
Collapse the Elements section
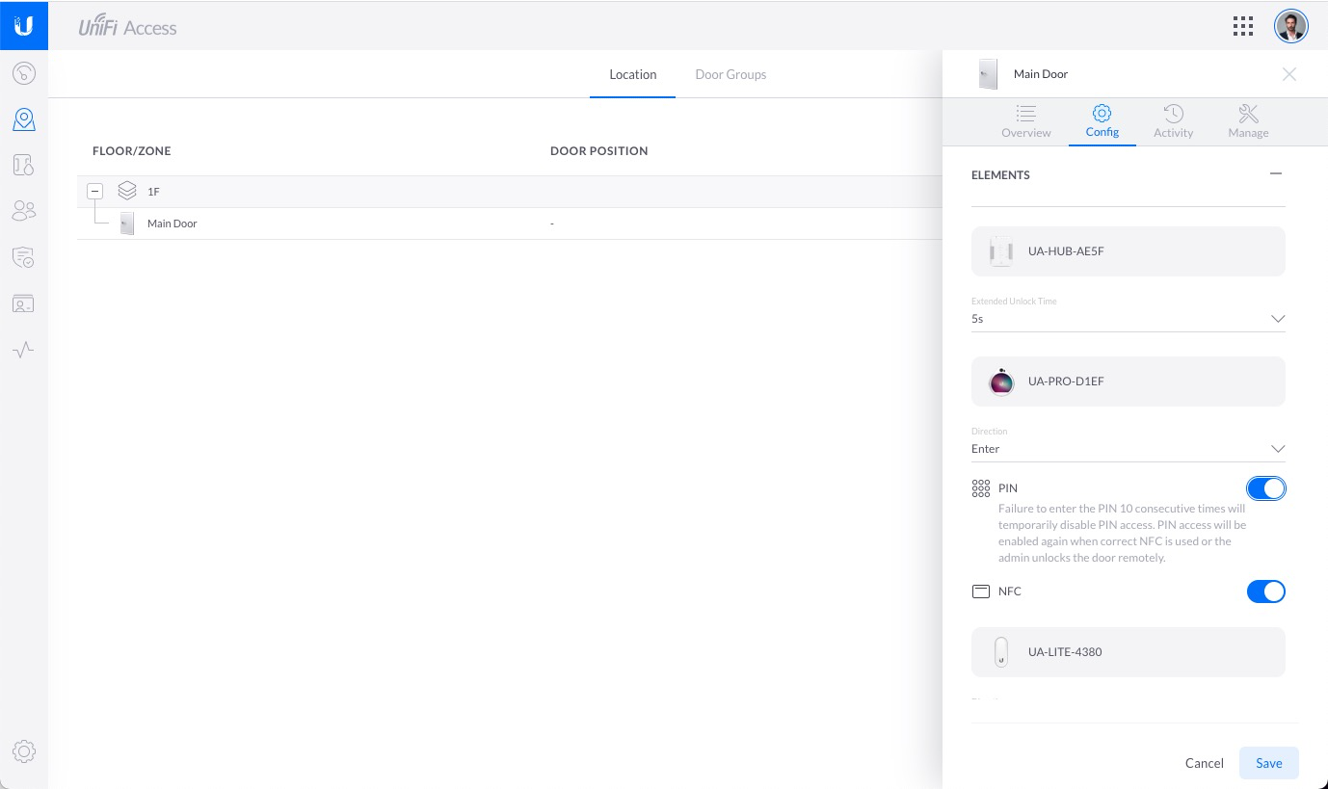pyautogui.click(x=1276, y=173)
